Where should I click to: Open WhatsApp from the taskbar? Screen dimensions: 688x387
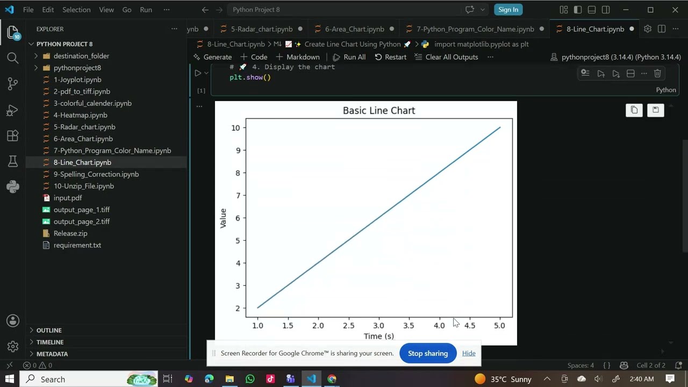point(250,379)
